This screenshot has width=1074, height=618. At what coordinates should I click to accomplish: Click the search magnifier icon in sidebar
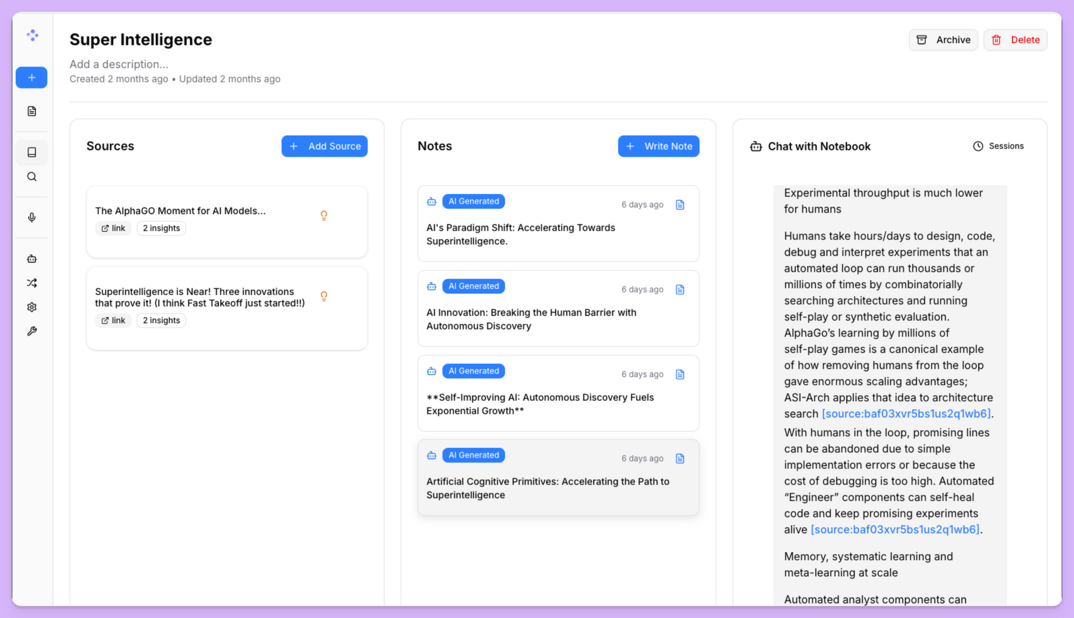(x=32, y=177)
